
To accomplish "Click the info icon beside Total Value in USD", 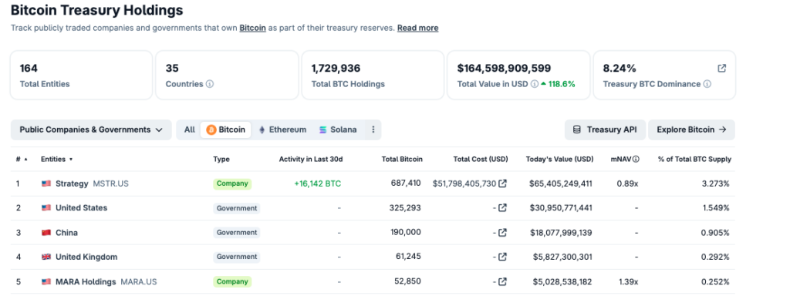I will tap(535, 84).
